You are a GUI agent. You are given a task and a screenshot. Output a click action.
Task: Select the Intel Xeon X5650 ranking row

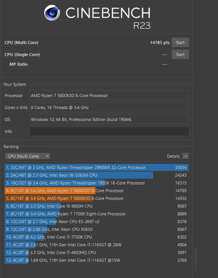point(97,229)
